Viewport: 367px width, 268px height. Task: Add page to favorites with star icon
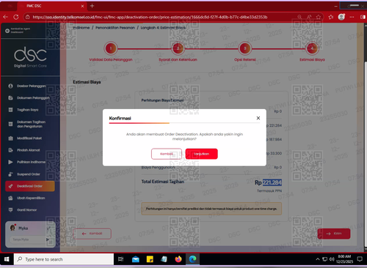point(319,17)
